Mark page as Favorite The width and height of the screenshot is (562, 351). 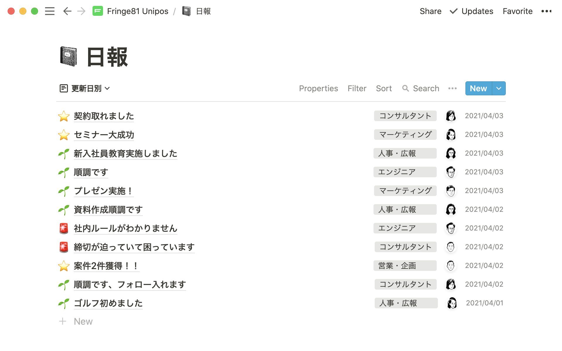(x=518, y=11)
